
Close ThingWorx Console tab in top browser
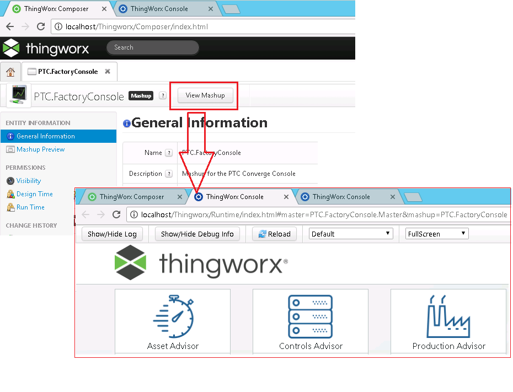point(211,9)
